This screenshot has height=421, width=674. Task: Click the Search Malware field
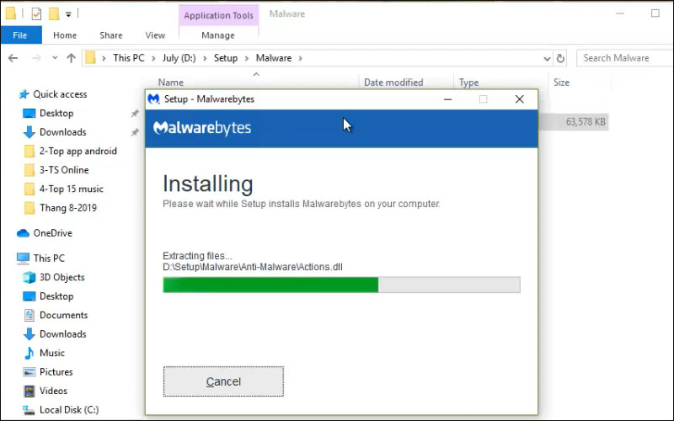(625, 58)
